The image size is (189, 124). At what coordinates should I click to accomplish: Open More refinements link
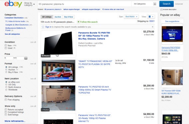[15, 121]
